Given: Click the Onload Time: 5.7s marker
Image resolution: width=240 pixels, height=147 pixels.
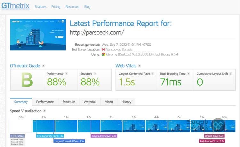Looking at the screenshot, I should pyautogui.click(x=214, y=136).
